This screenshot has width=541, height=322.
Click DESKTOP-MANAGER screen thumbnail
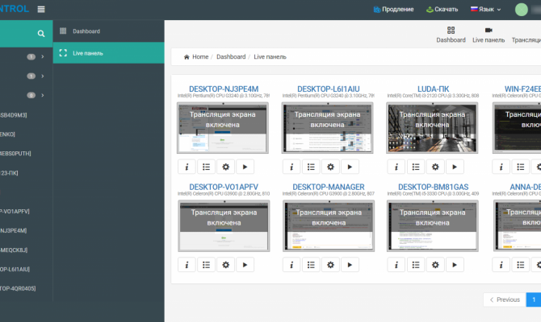click(x=329, y=226)
